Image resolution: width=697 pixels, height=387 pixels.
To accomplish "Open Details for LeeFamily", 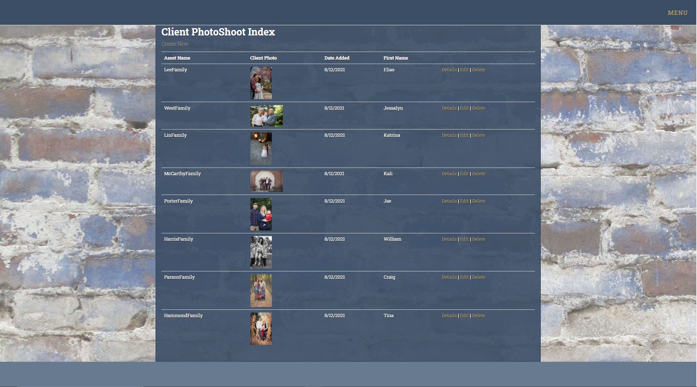I will [449, 69].
